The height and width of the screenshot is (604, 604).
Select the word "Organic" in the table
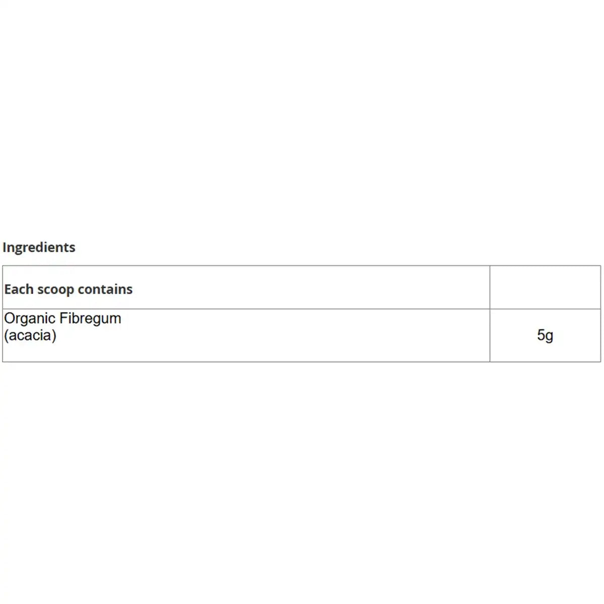(x=30, y=319)
